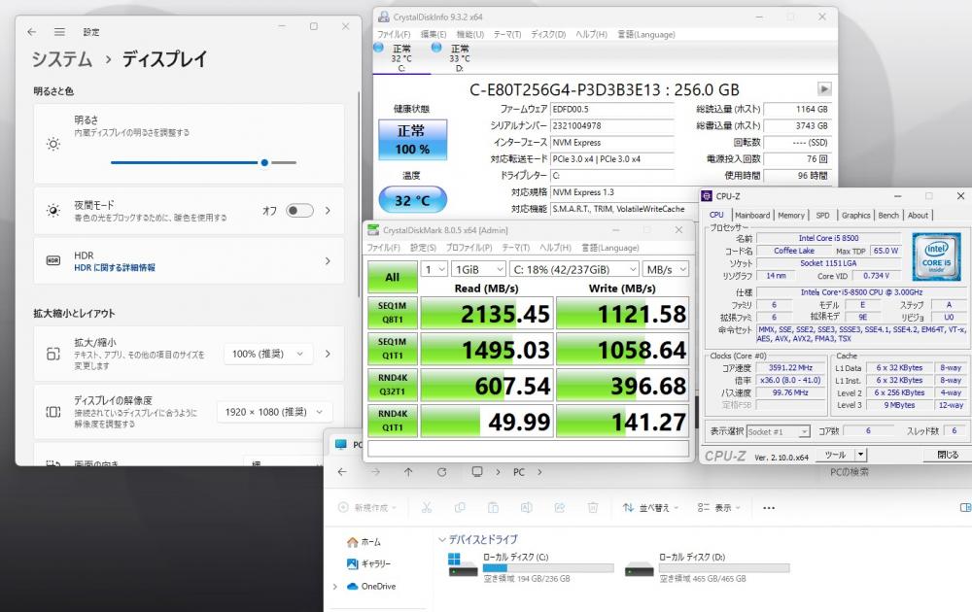
Task: Open the HDR に関する詳細情報 link
Action: pos(115,267)
